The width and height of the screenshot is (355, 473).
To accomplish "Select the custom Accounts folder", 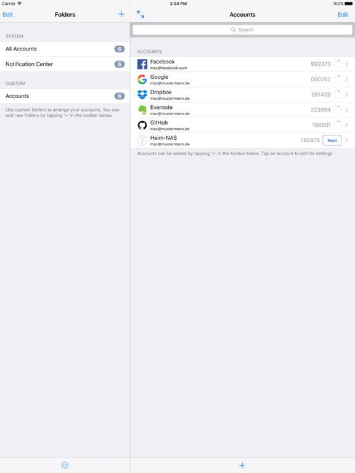I will coord(65,96).
